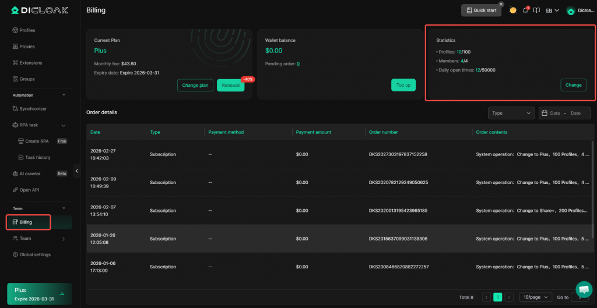Screen dimensions: 597x308
Task: Click the Change plan button
Action: tap(195, 85)
